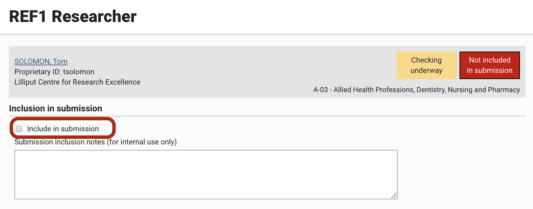Screen dimensions: 533x209
Task: Enable the Include in submission checkbox
Action: coord(19,129)
